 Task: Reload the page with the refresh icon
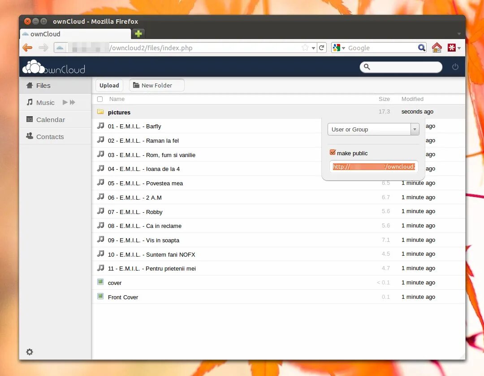tap(322, 48)
